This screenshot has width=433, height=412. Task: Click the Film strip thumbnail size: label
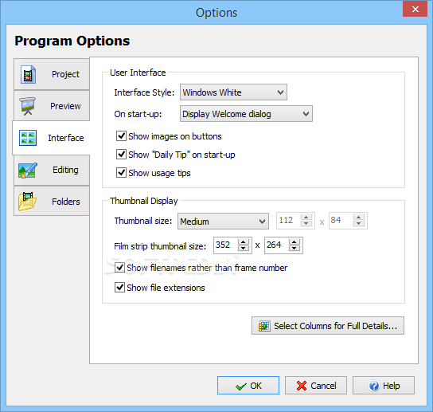point(160,246)
